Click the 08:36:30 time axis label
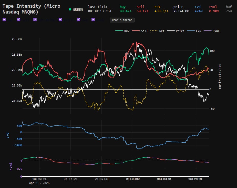 [x=39, y=179]
